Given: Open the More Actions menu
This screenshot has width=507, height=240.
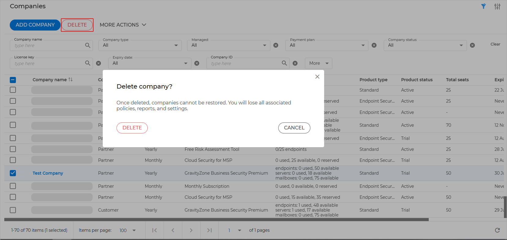Looking at the screenshot, I should (x=123, y=25).
